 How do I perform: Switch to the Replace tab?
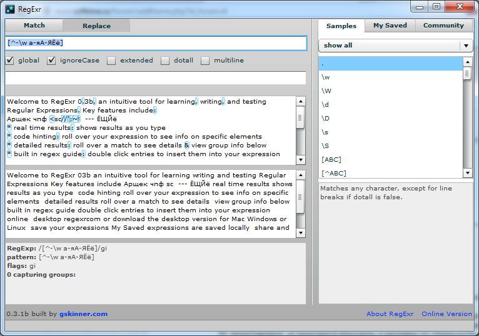tap(96, 26)
